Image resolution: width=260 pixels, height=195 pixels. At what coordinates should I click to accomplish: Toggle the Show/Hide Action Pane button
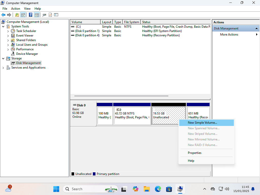(37, 15)
